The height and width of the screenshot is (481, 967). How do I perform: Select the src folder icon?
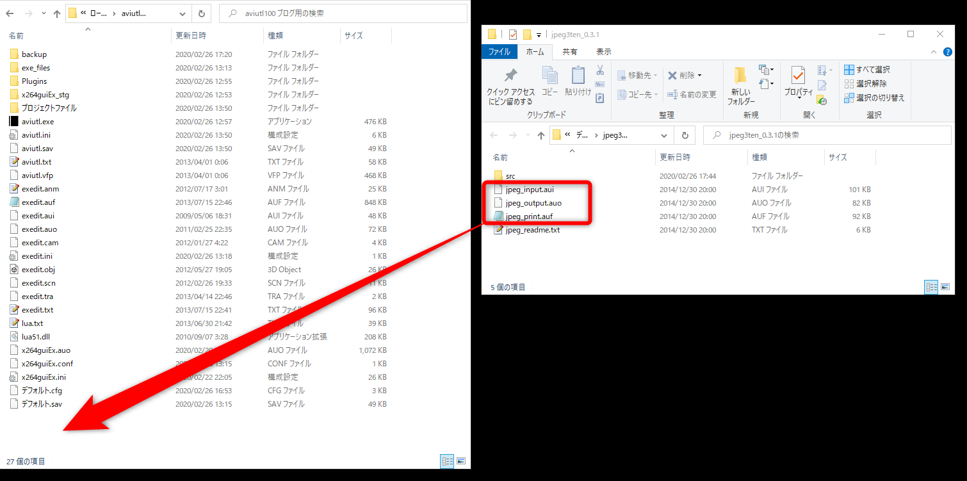point(499,175)
